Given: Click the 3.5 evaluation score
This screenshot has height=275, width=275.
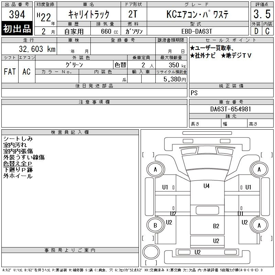Looking at the screenshot, I should click(x=262, y=14).
